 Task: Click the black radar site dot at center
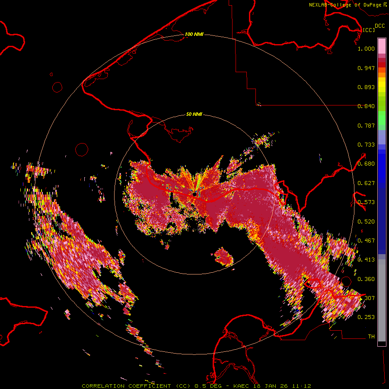[x=194, y=194]
